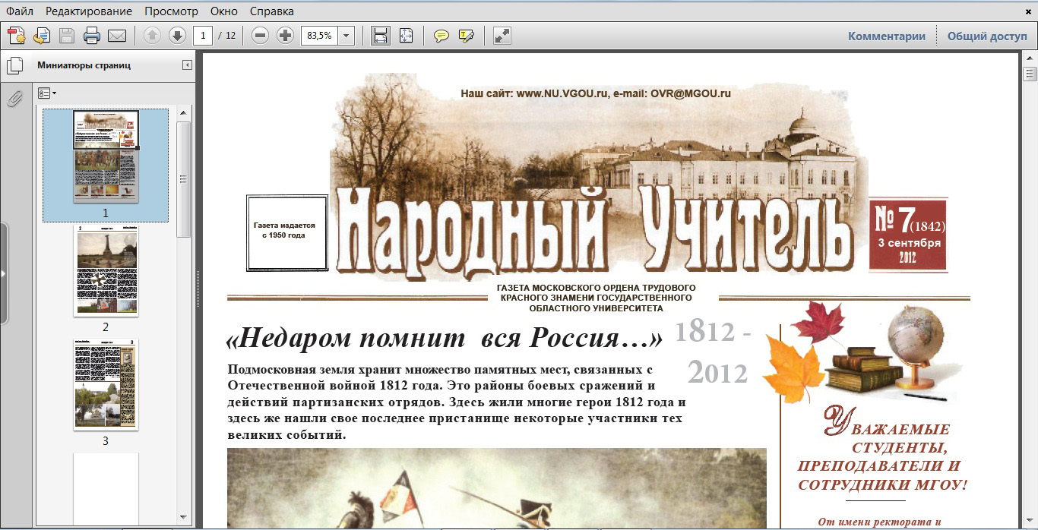
Task: Click the Миниатюры страниц panel title
Action: 84,65
